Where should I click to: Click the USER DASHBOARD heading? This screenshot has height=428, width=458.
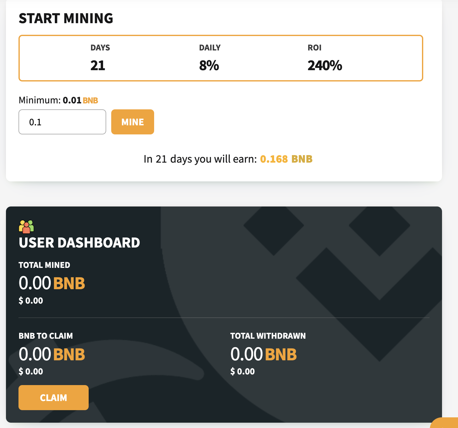click(x=79, y=243)
